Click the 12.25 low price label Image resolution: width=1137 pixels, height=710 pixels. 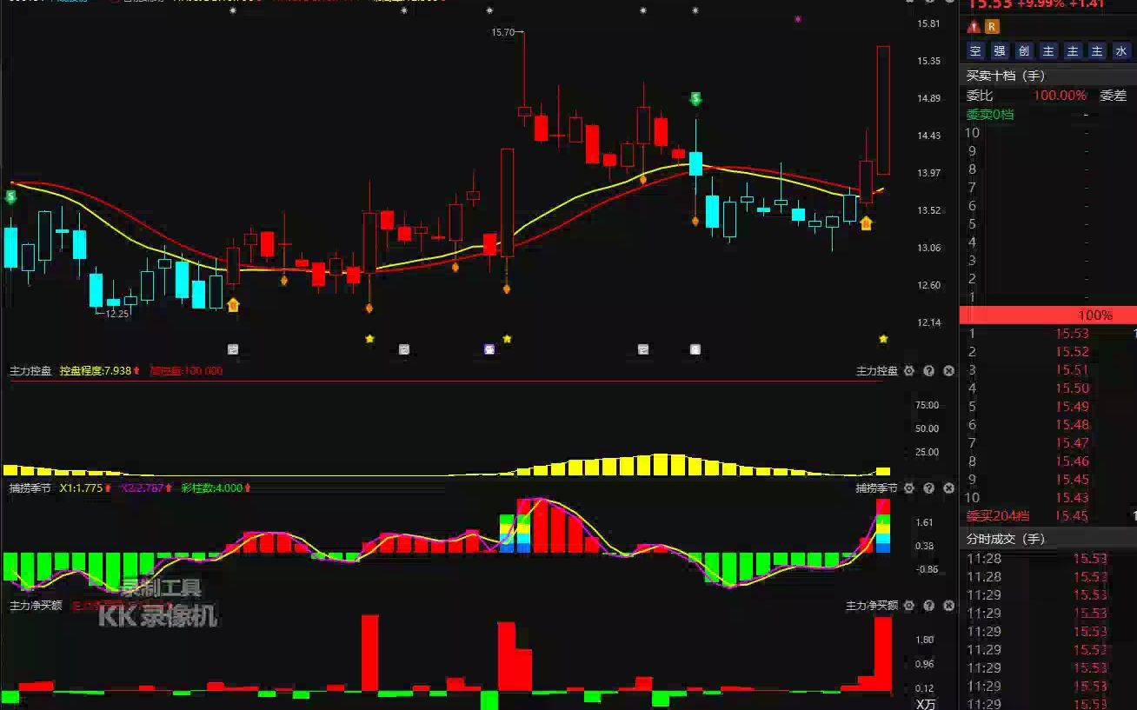pyautogui.click(x=116, y=314)
